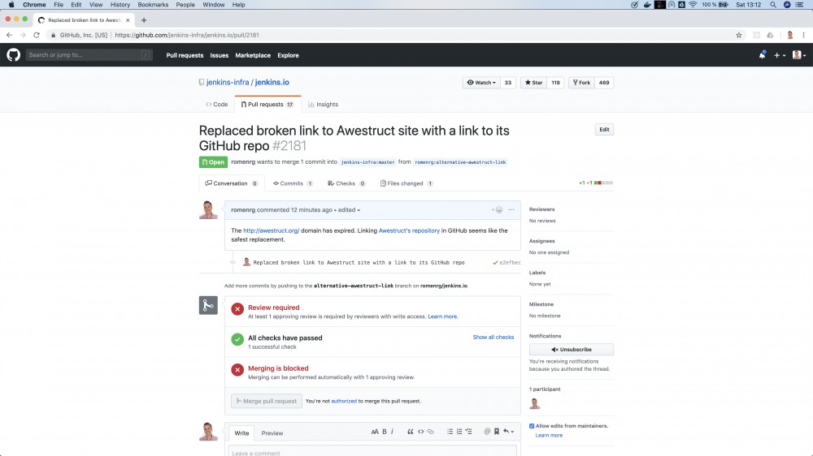Switch to the Checks tab
Screen dimensions: 813x456
coord(346,183)
